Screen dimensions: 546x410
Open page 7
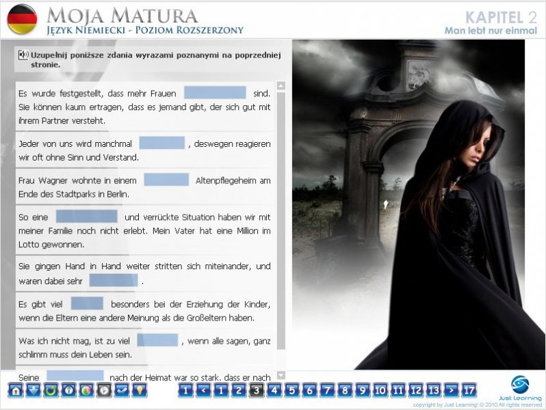click(x=327, y=390)
